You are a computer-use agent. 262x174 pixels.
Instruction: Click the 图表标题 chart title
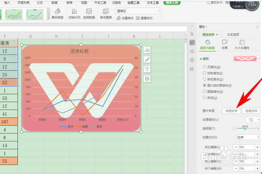point(79,51)
